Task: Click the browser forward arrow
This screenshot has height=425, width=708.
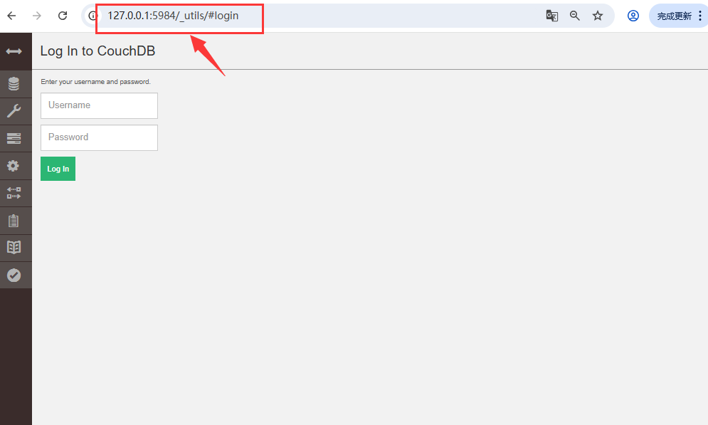Action: (37, 16)
